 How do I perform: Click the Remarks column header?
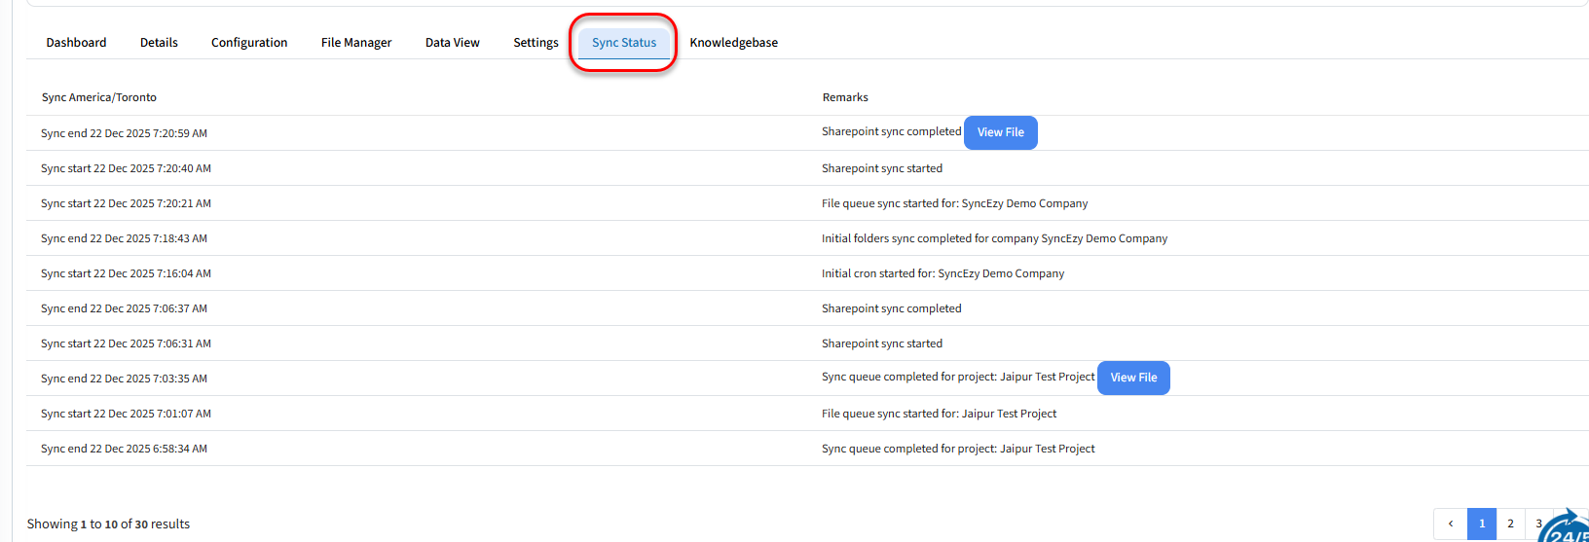coord(844,97)
